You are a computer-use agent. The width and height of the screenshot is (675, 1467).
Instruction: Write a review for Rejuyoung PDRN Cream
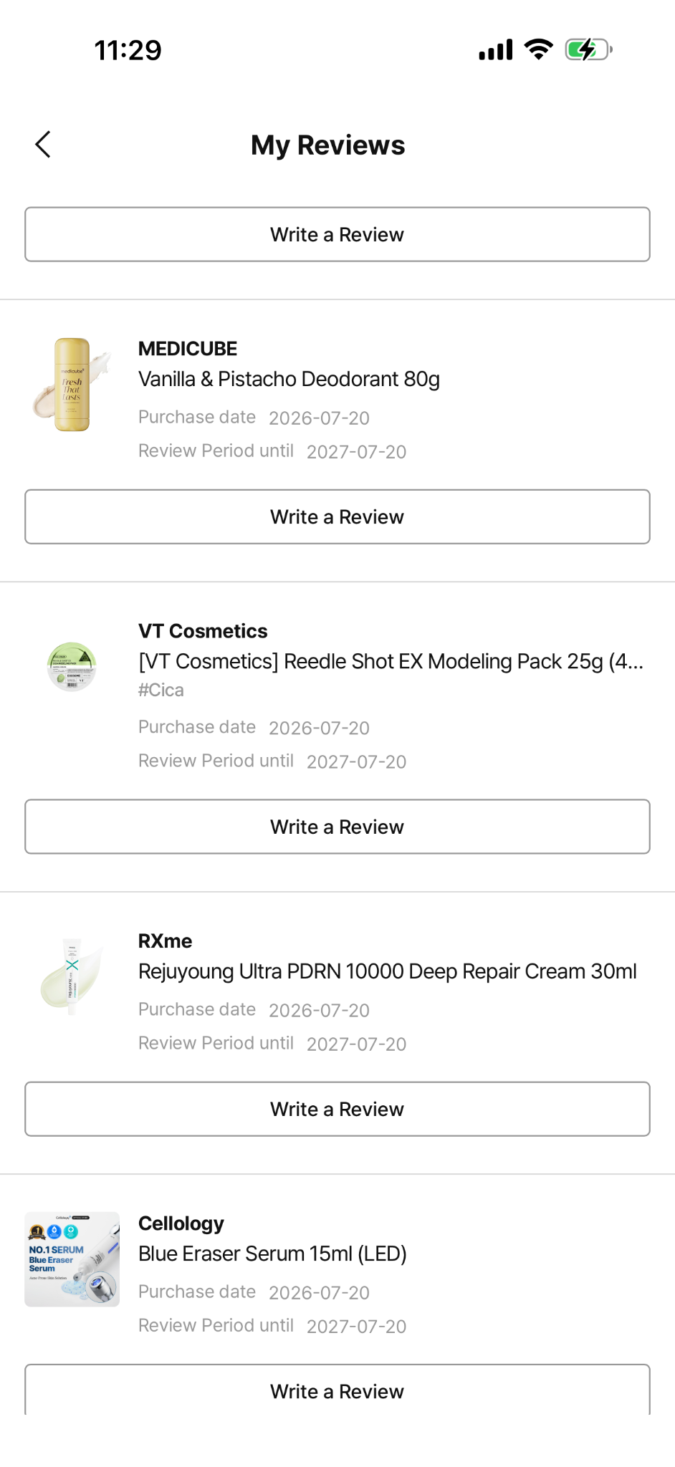point(337,1109)
